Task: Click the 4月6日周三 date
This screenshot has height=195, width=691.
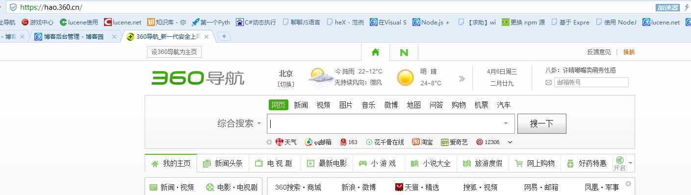Action: [x=502, y=72]
